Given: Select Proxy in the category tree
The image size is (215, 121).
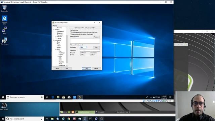Looking at the screenshot, I should (x=58, y=44).
